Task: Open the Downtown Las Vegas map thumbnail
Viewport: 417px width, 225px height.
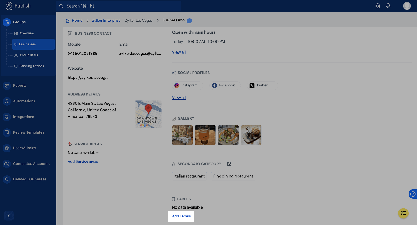Action: [x=148, y=114]
